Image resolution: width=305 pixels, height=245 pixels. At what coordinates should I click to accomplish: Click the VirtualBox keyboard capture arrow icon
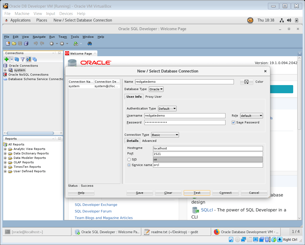pos(280,239)
